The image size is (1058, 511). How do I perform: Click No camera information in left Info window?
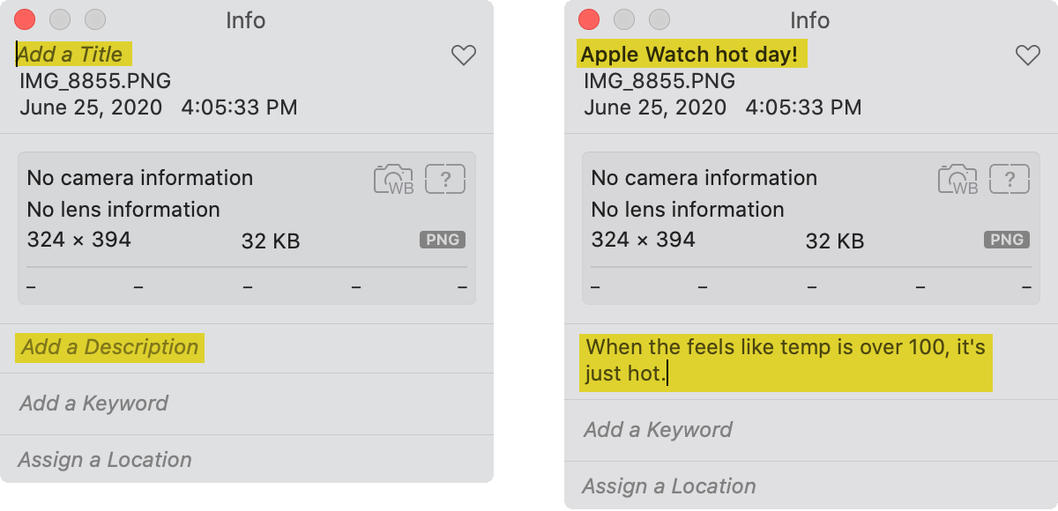coord(140,178)
